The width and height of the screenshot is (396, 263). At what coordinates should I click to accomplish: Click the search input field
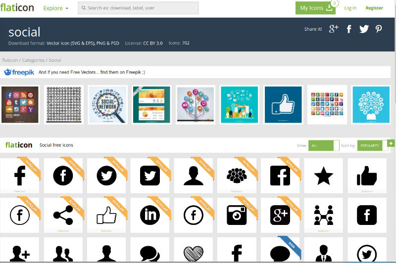coord(138,8)
